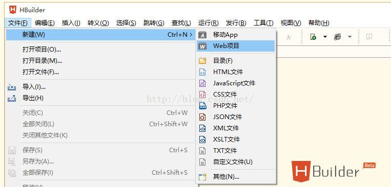Click the 保存(S) floppy disk icon
391x187 pixels.
[12, 150]
